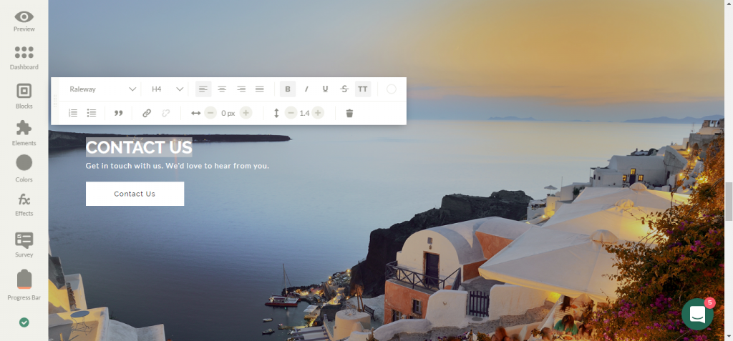Toggle underline formatting
Image resolution: width=733 pixels, height=341 pixels.
click(326, 89)
